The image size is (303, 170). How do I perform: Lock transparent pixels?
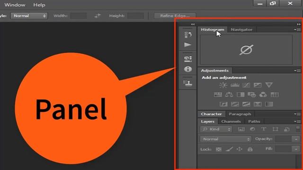pyautogui.click(x=219, y=149)
